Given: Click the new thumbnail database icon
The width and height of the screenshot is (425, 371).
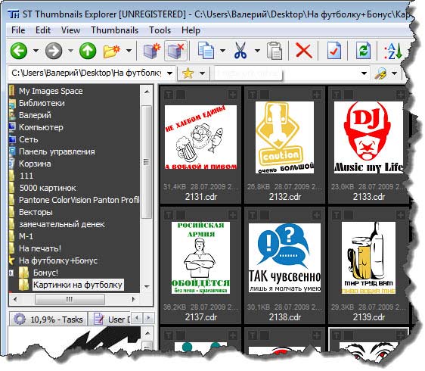Looking at the screenshot, I should pos(151,51).
